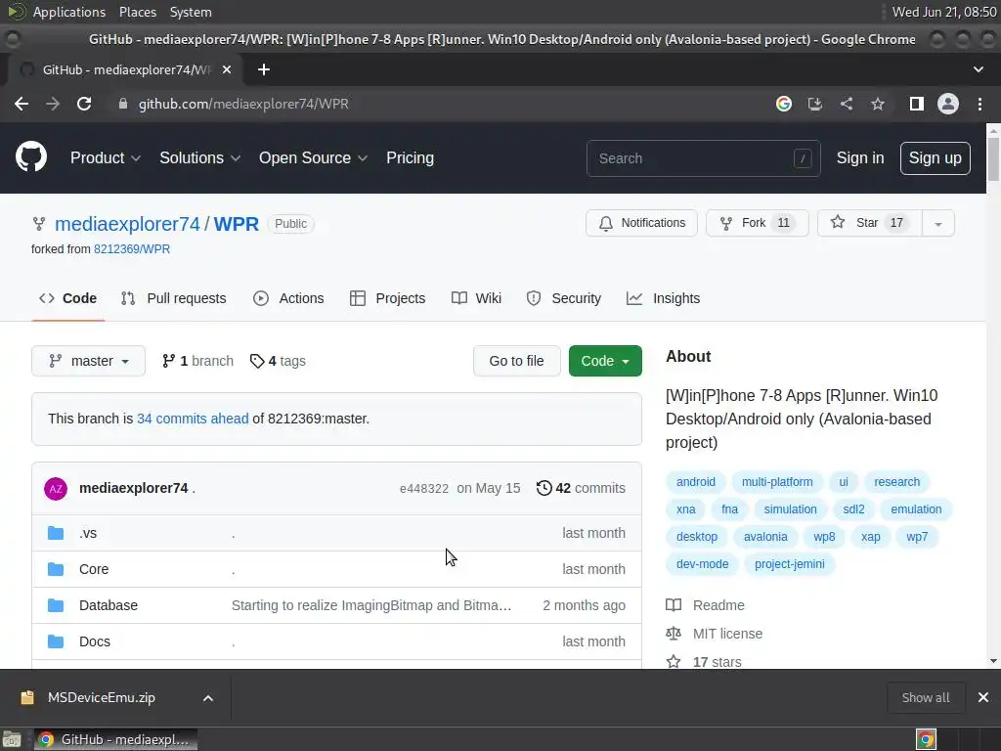Focus the GitHub Search field
This screenshot has width=1001, height=751.
coord(704,157)
